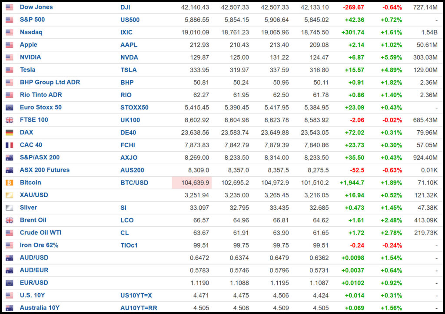Viewport: 445px width, 314px height.
Task: Click the flag icon beside Rio Tinto ADR
Action: 10,95
